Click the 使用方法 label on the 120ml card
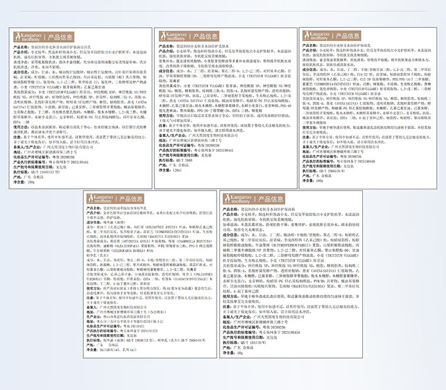446x390 pixels. pos(166,116)
